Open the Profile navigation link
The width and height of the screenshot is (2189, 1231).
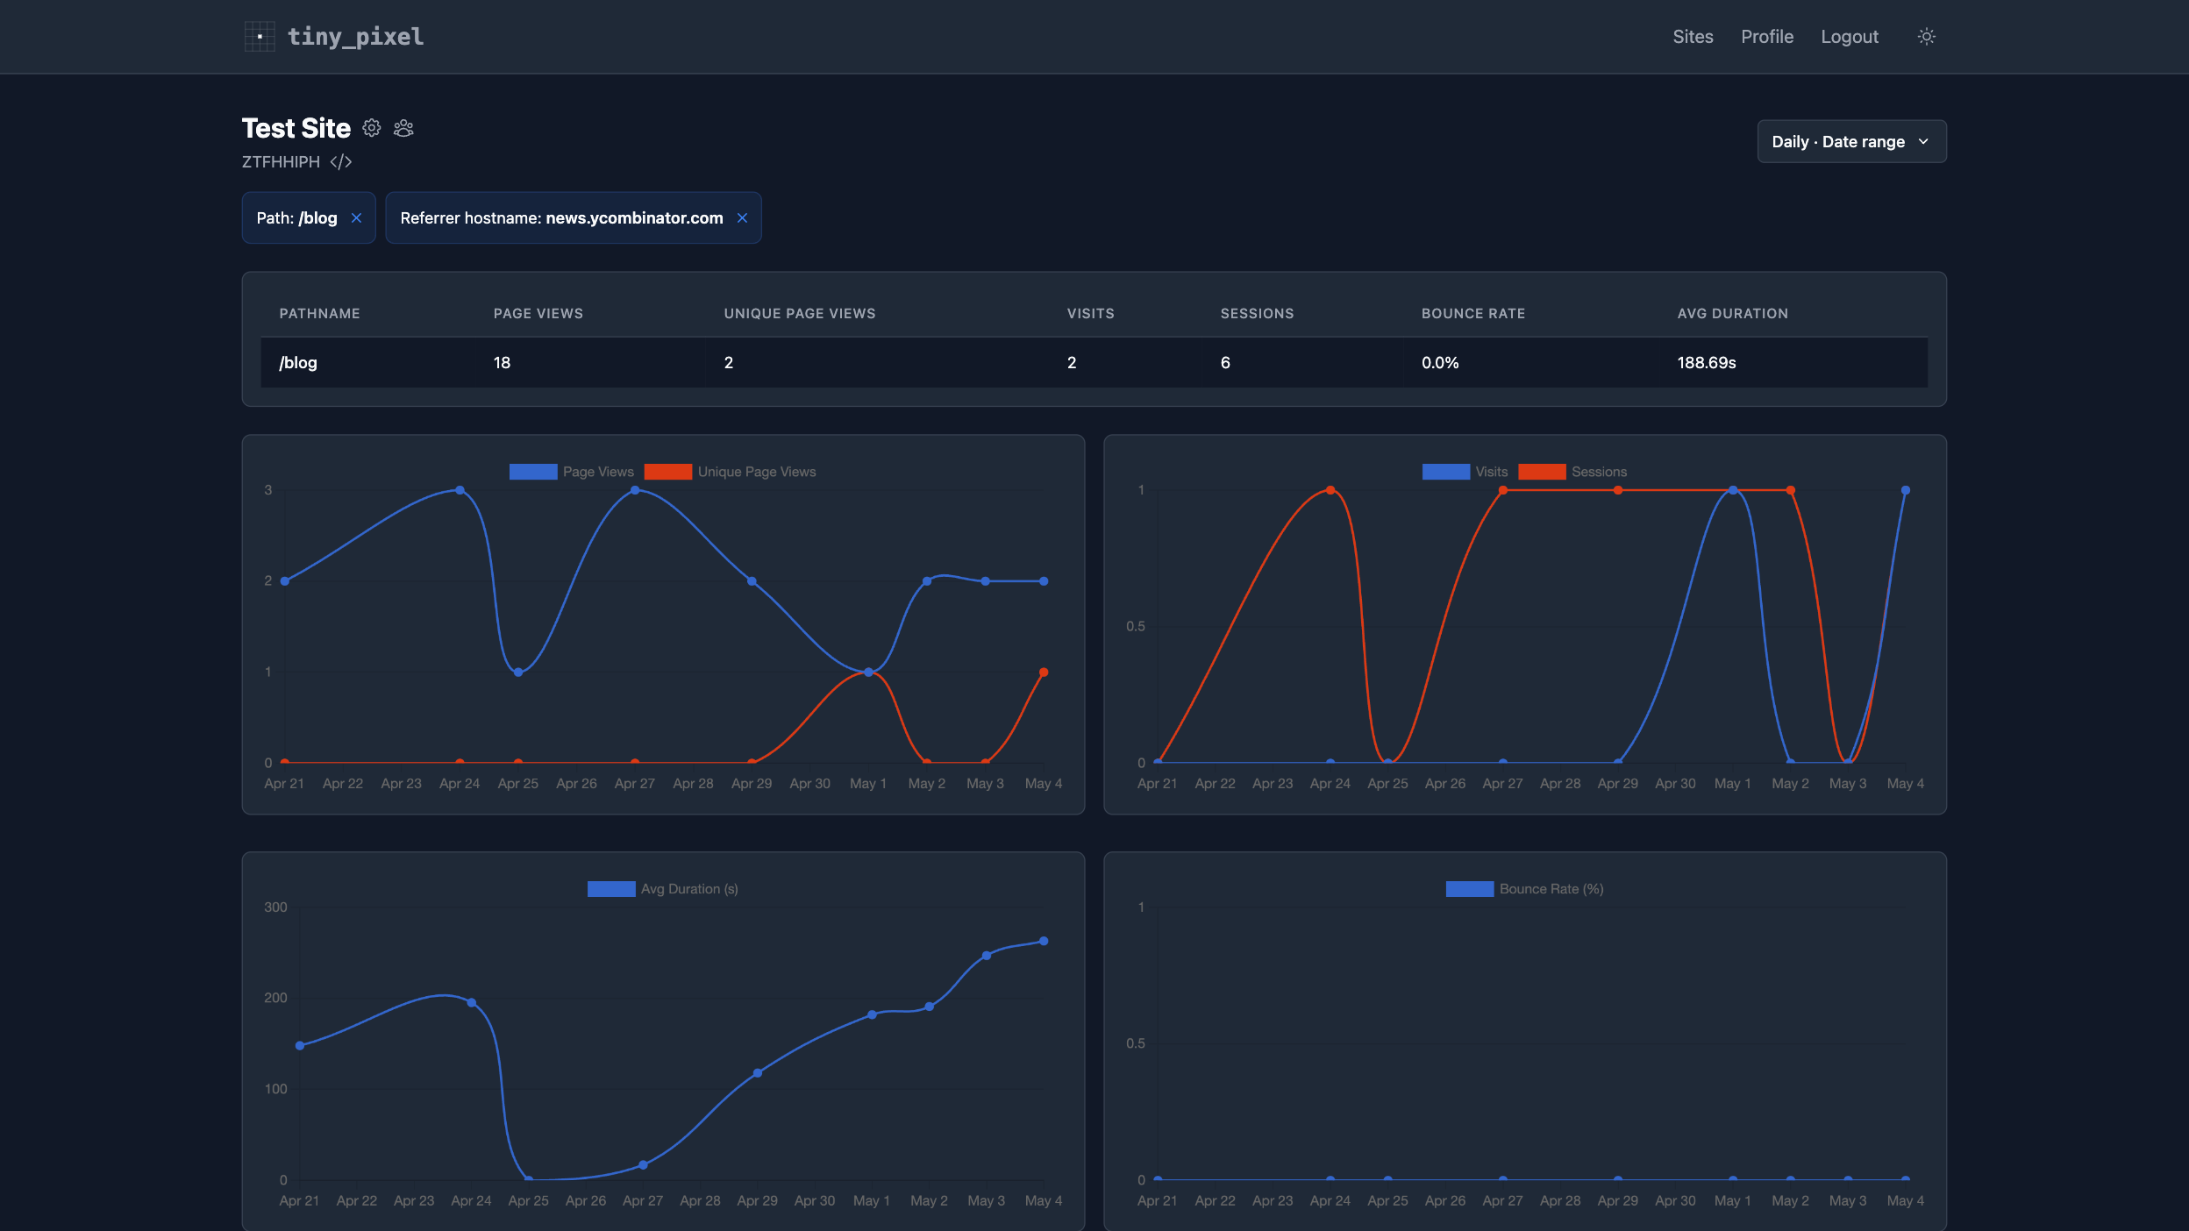tap(1767, 37)
